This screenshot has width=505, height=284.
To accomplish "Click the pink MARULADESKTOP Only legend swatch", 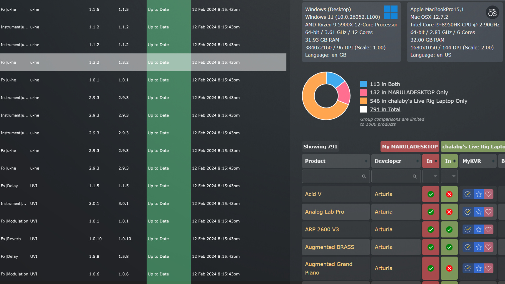I will (x=363, y=93).
